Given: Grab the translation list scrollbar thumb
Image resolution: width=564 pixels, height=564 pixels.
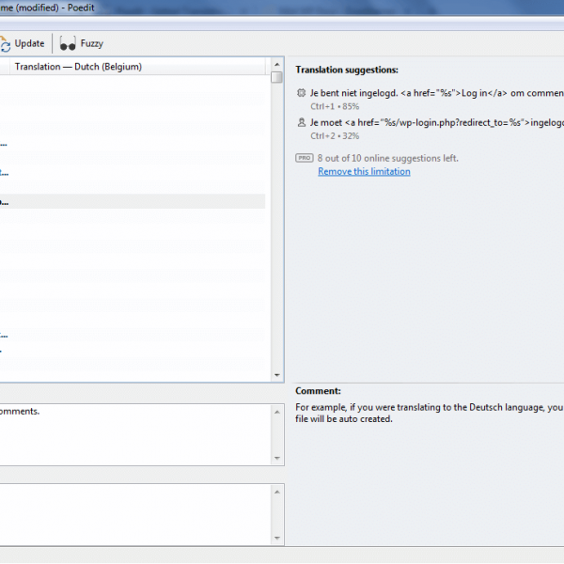Looking at the screenshot, I should click(x=276, y=78).
